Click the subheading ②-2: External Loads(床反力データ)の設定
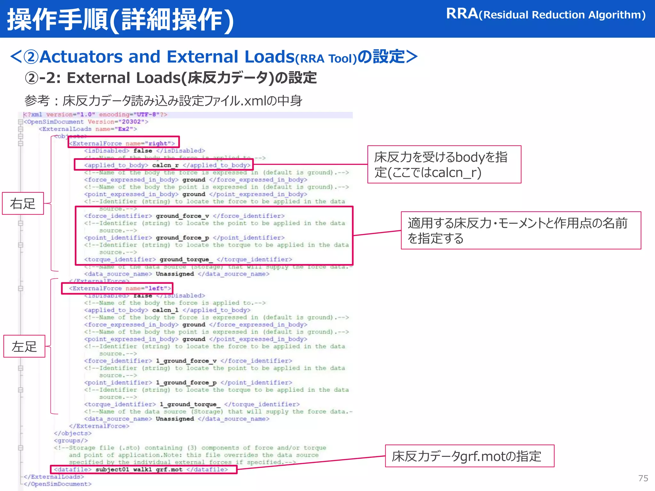This screenshot has width=655, height=491. tap(170, 78)
